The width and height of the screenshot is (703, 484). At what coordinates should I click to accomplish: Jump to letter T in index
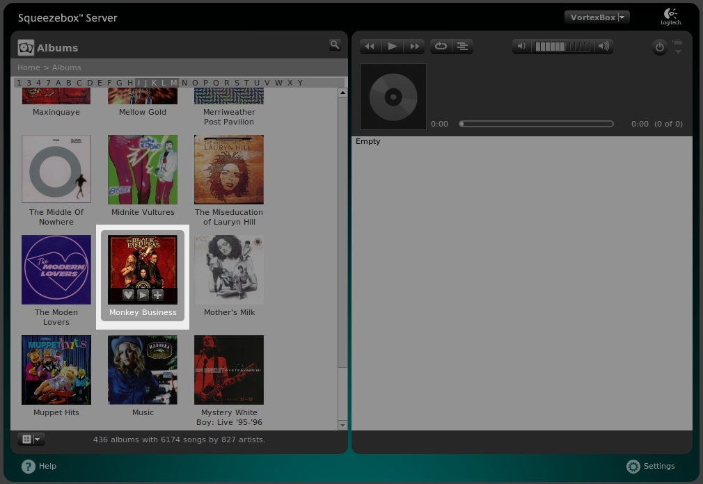click(246, 83)
